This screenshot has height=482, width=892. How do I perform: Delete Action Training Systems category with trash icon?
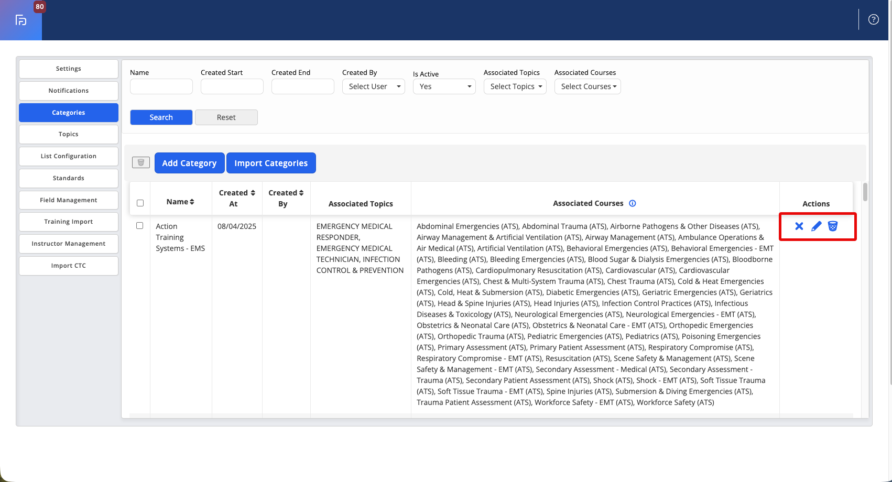pyautogui.click(x=833, y=226)
